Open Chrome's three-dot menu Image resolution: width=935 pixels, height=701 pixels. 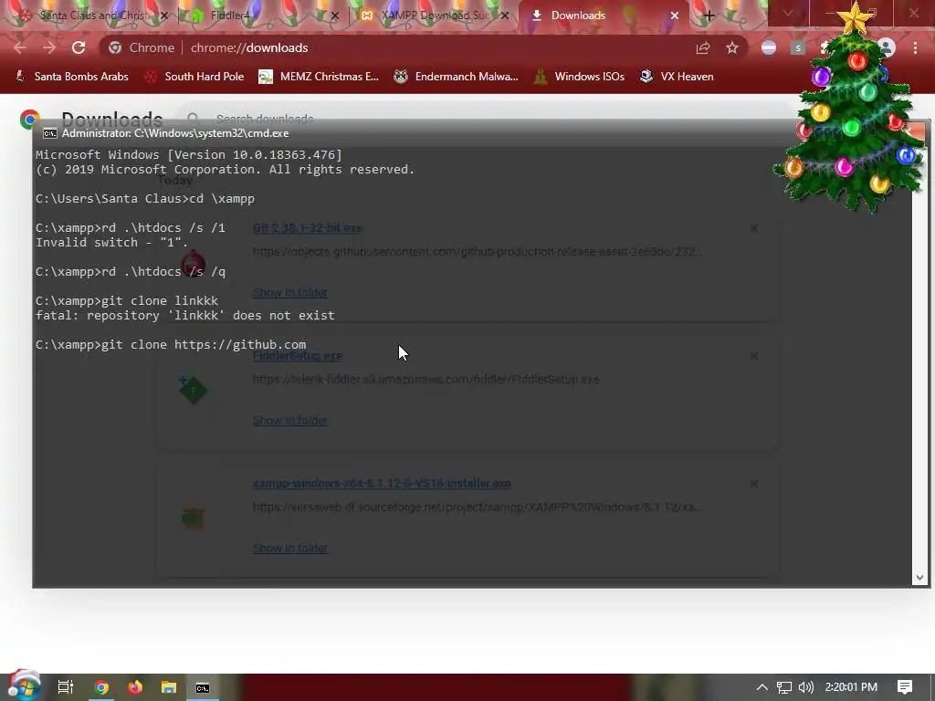tap(915, 47)
